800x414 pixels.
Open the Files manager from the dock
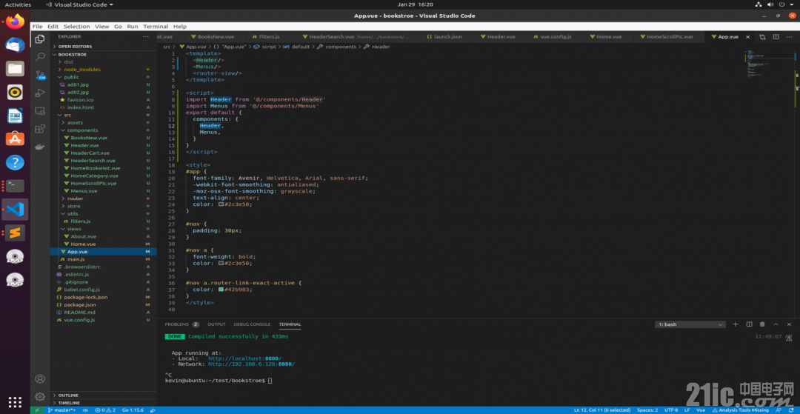point(15,68)
